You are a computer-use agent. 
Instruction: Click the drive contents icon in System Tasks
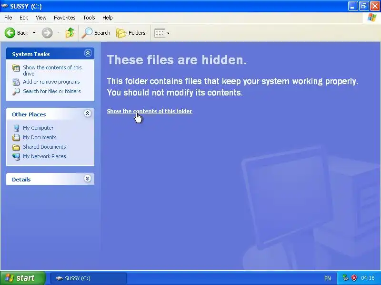pos(16,68)
